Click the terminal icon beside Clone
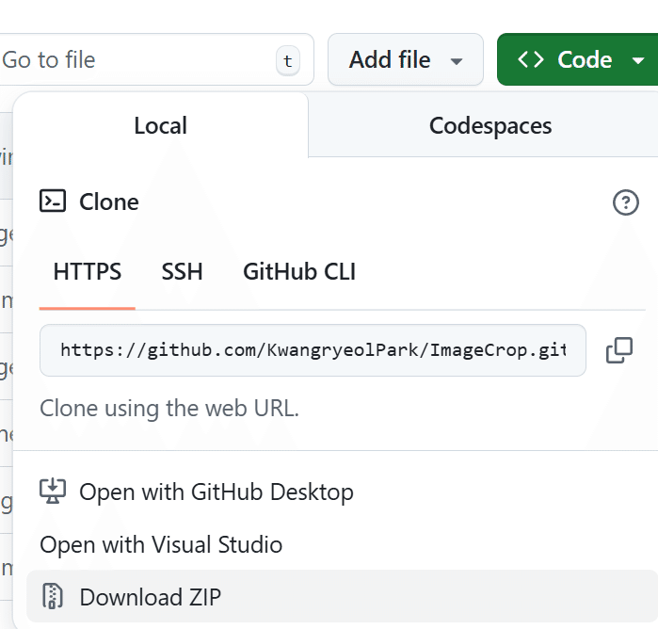658x629 pixels. click(53, 201)
